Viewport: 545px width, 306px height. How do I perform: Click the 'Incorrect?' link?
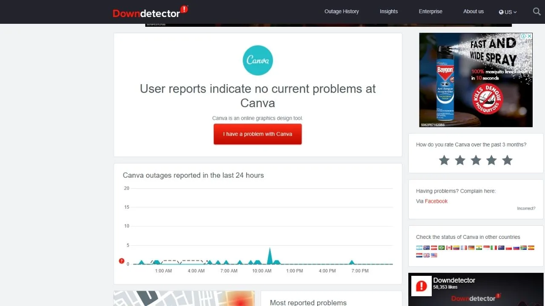point(526,208)
